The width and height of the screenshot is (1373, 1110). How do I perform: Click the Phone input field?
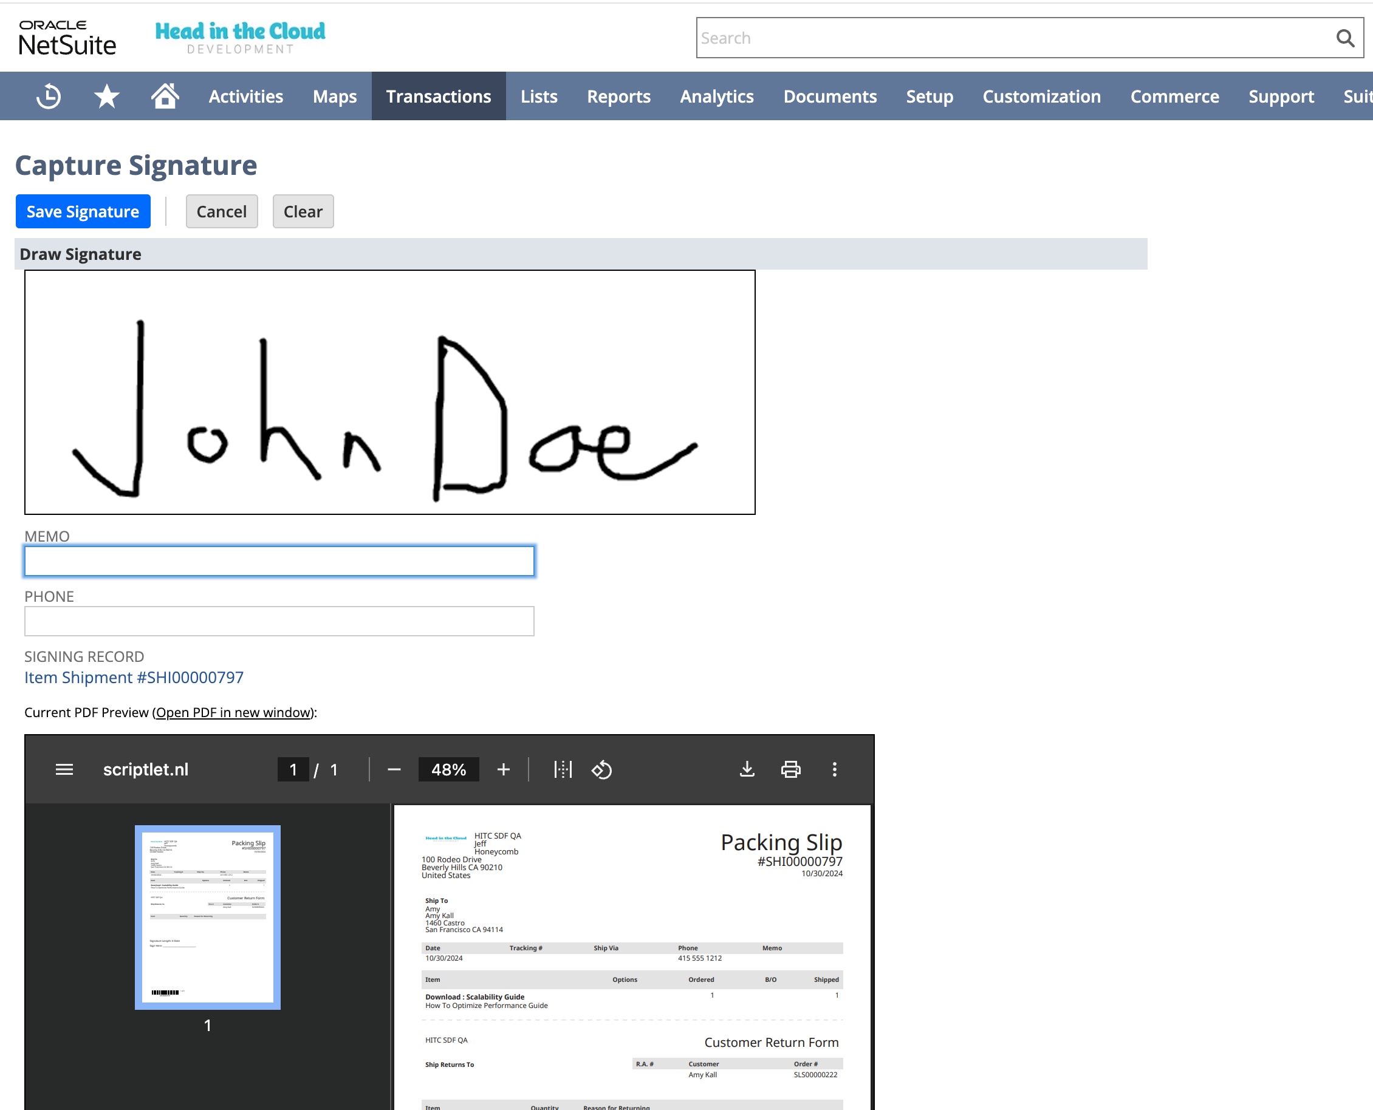pyautogui.click(x=279, y=621)
